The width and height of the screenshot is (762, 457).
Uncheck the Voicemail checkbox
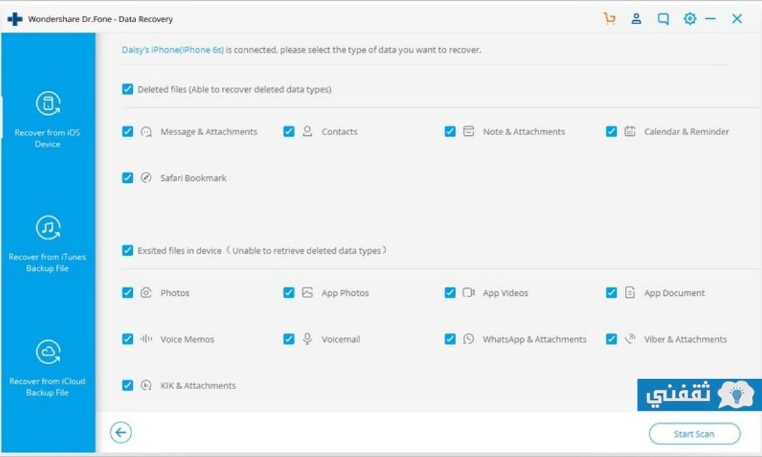point(289,339)
